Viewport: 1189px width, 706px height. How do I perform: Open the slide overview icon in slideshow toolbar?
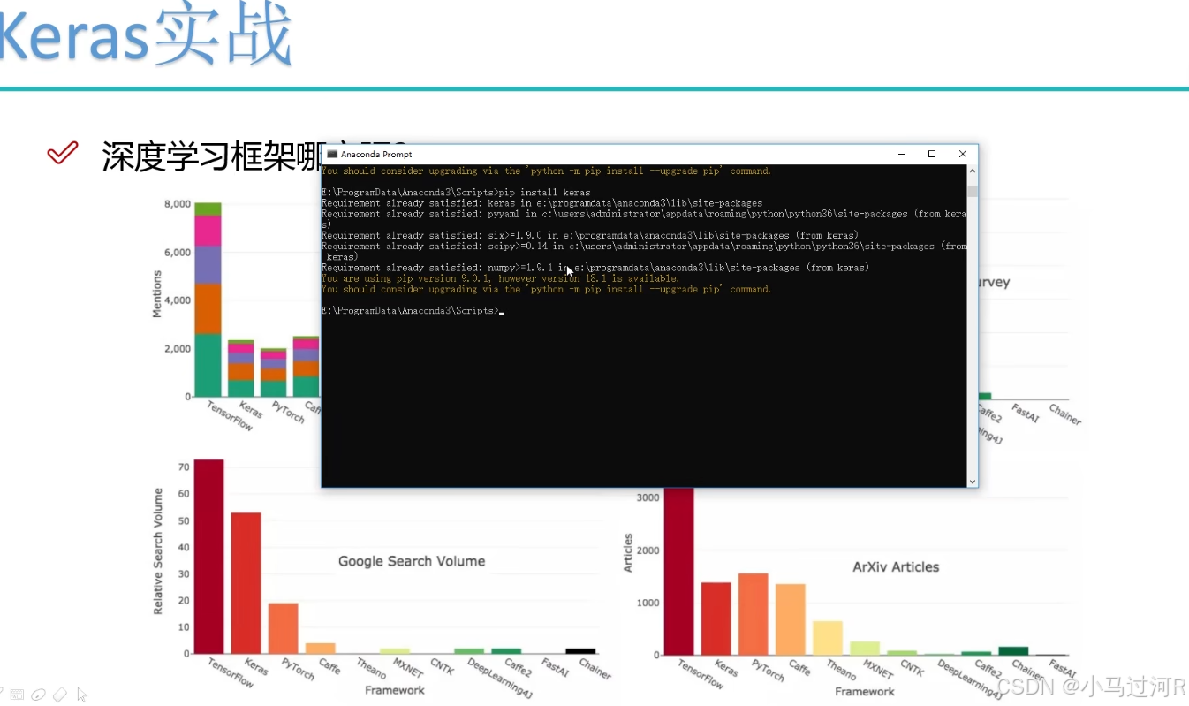(x=19, y=695)
